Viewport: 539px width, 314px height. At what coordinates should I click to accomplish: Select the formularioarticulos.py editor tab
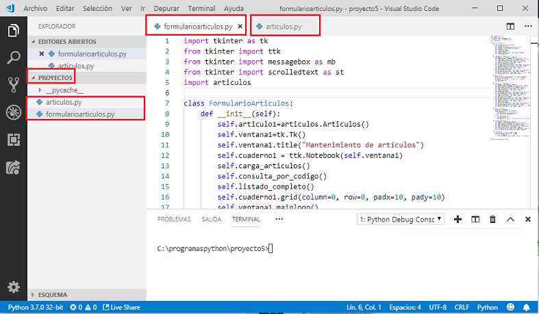tap(196, 26)
